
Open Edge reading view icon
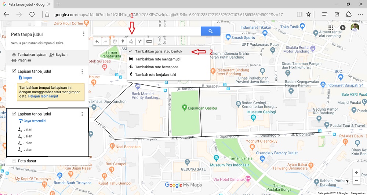point(299,15)
